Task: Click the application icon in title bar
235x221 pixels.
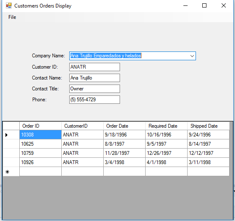Action: [9, 6]
